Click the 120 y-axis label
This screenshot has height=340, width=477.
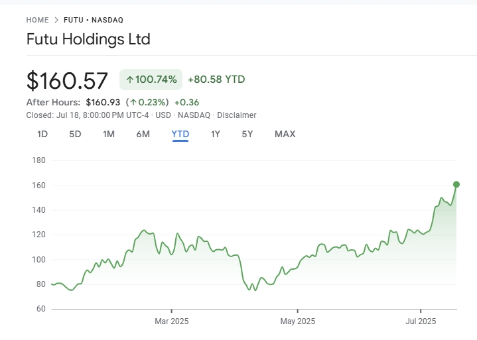point(38,235)
